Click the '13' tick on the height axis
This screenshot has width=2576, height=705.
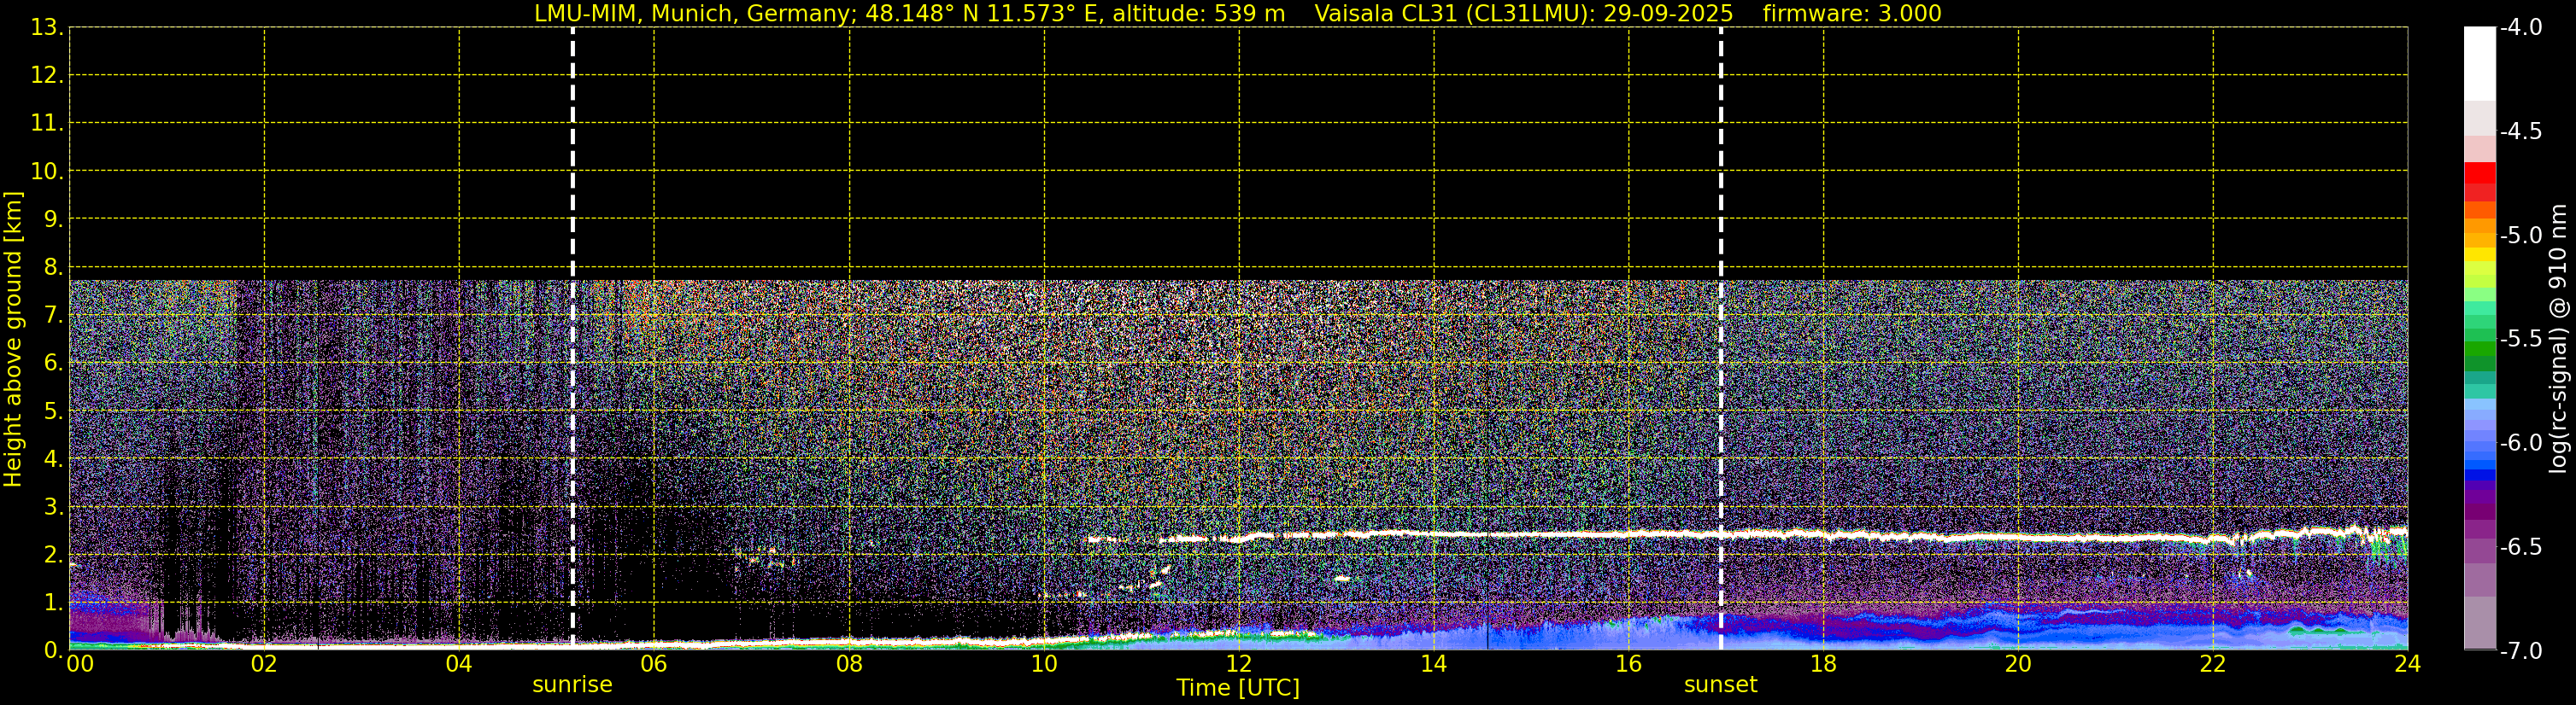click(45, 28)
